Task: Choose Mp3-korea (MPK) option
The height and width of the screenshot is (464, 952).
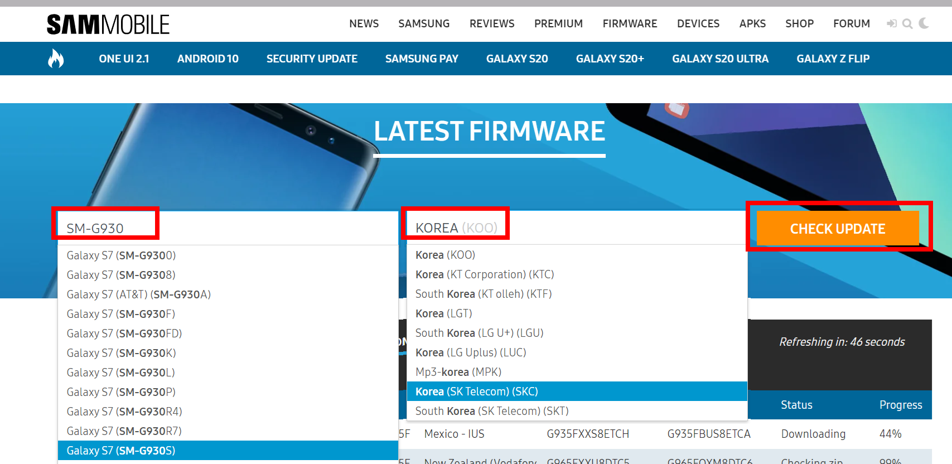Action: pyautogui.click(x=577, y=372)
